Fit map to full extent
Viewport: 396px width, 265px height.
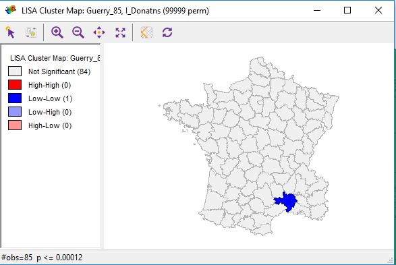click(x=120, y=32)
